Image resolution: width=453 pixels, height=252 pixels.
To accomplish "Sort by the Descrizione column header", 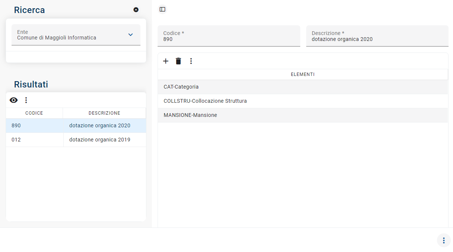I will (104, 113).
